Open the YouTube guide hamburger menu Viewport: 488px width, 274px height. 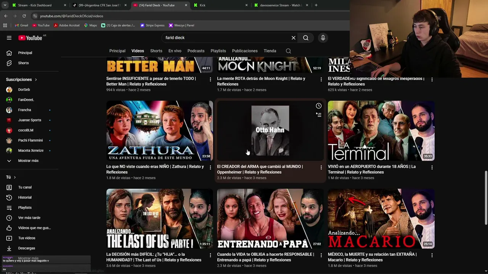pos(9,38)
